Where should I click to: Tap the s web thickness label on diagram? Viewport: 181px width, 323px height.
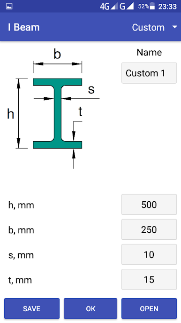pyautogui.click(x=91, y=89)
